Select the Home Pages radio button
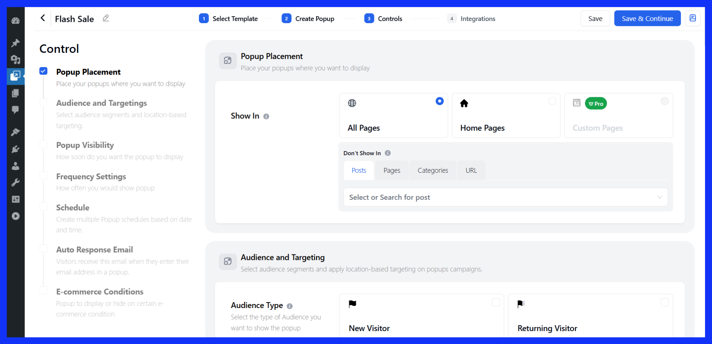This screenshot has height=344, width=712. point(552,101)
